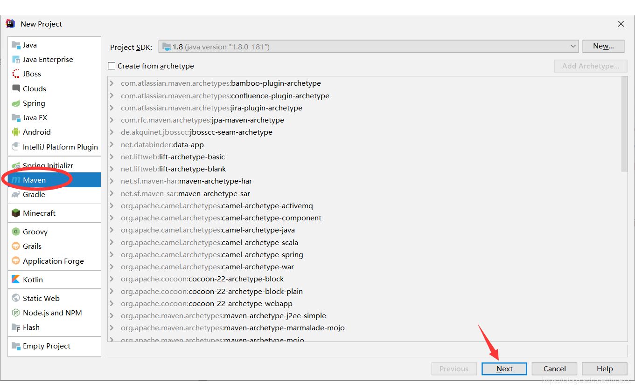This screenshot has height=389, width=635.
Task: Click the Help button
Action: [605, 369]
